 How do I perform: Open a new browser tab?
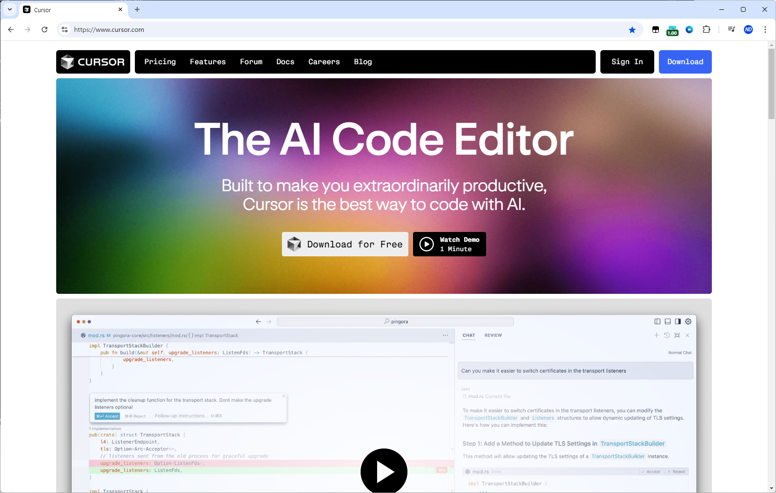coord(137,9)
